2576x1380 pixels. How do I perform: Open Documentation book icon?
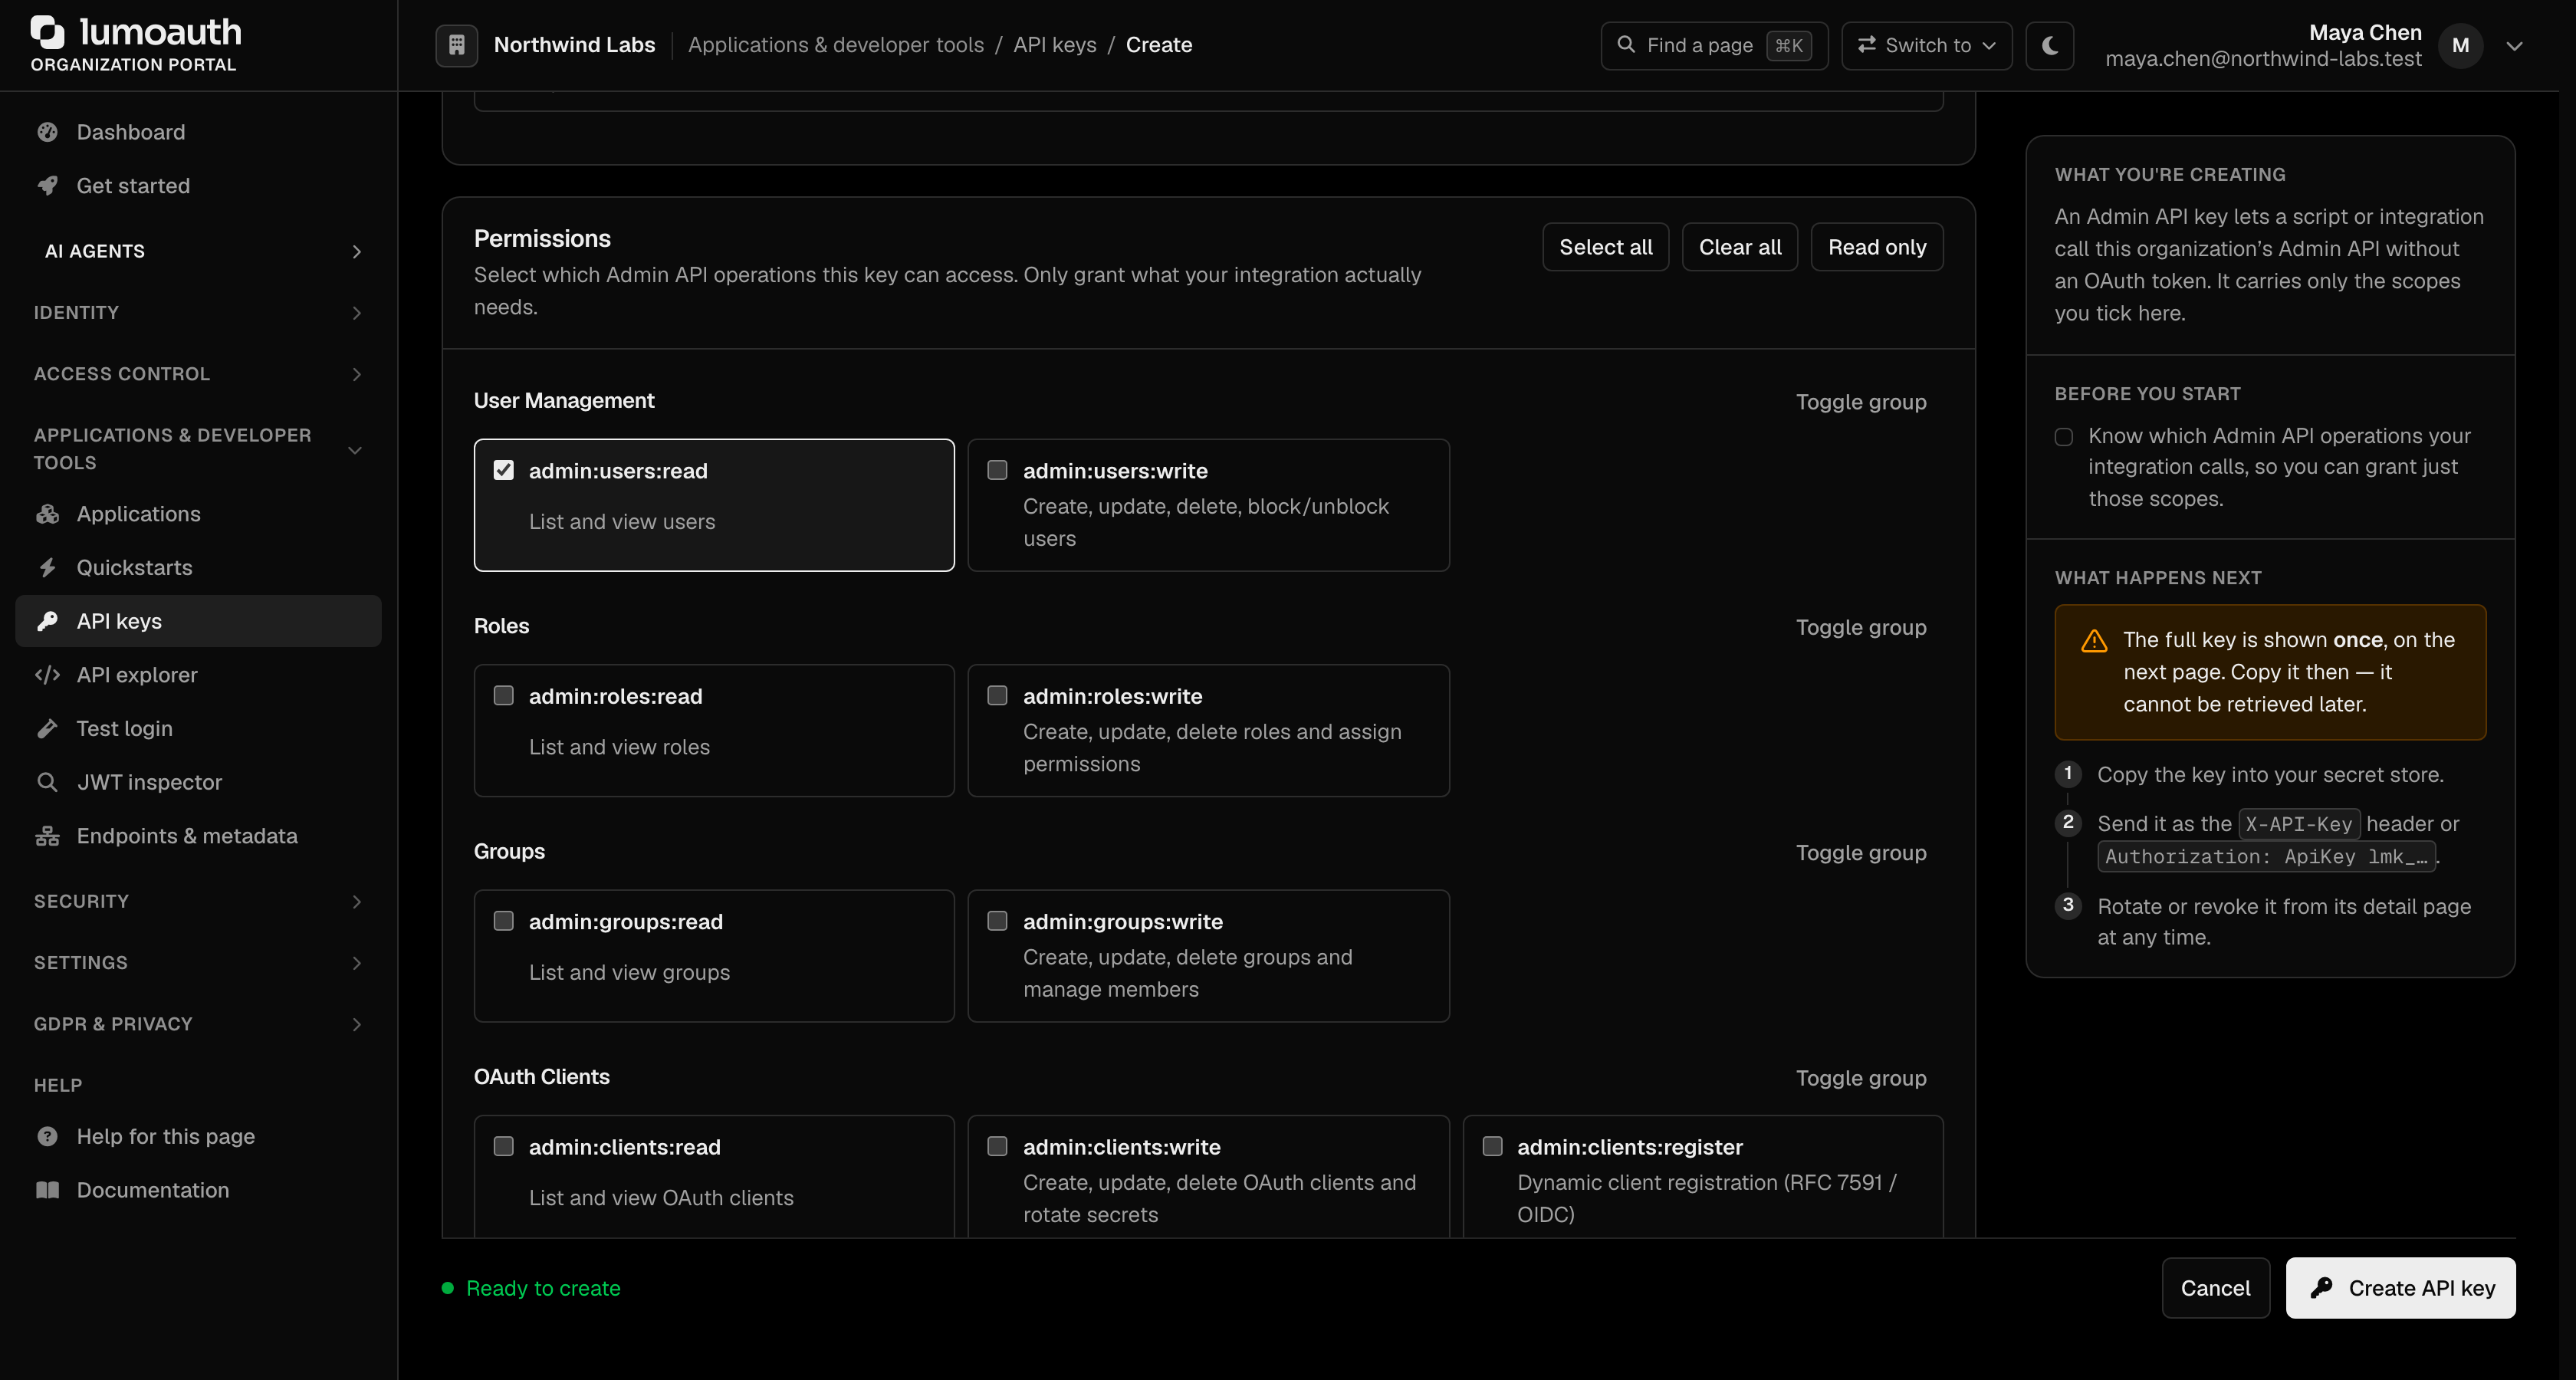47,1190
